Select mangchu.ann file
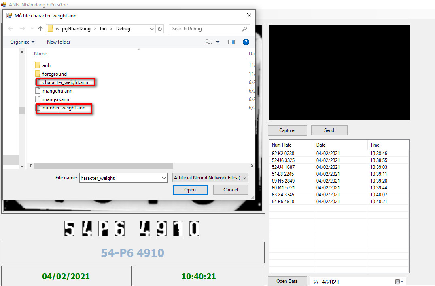Screen dimensions: 435x286 (x=54, y=91)
